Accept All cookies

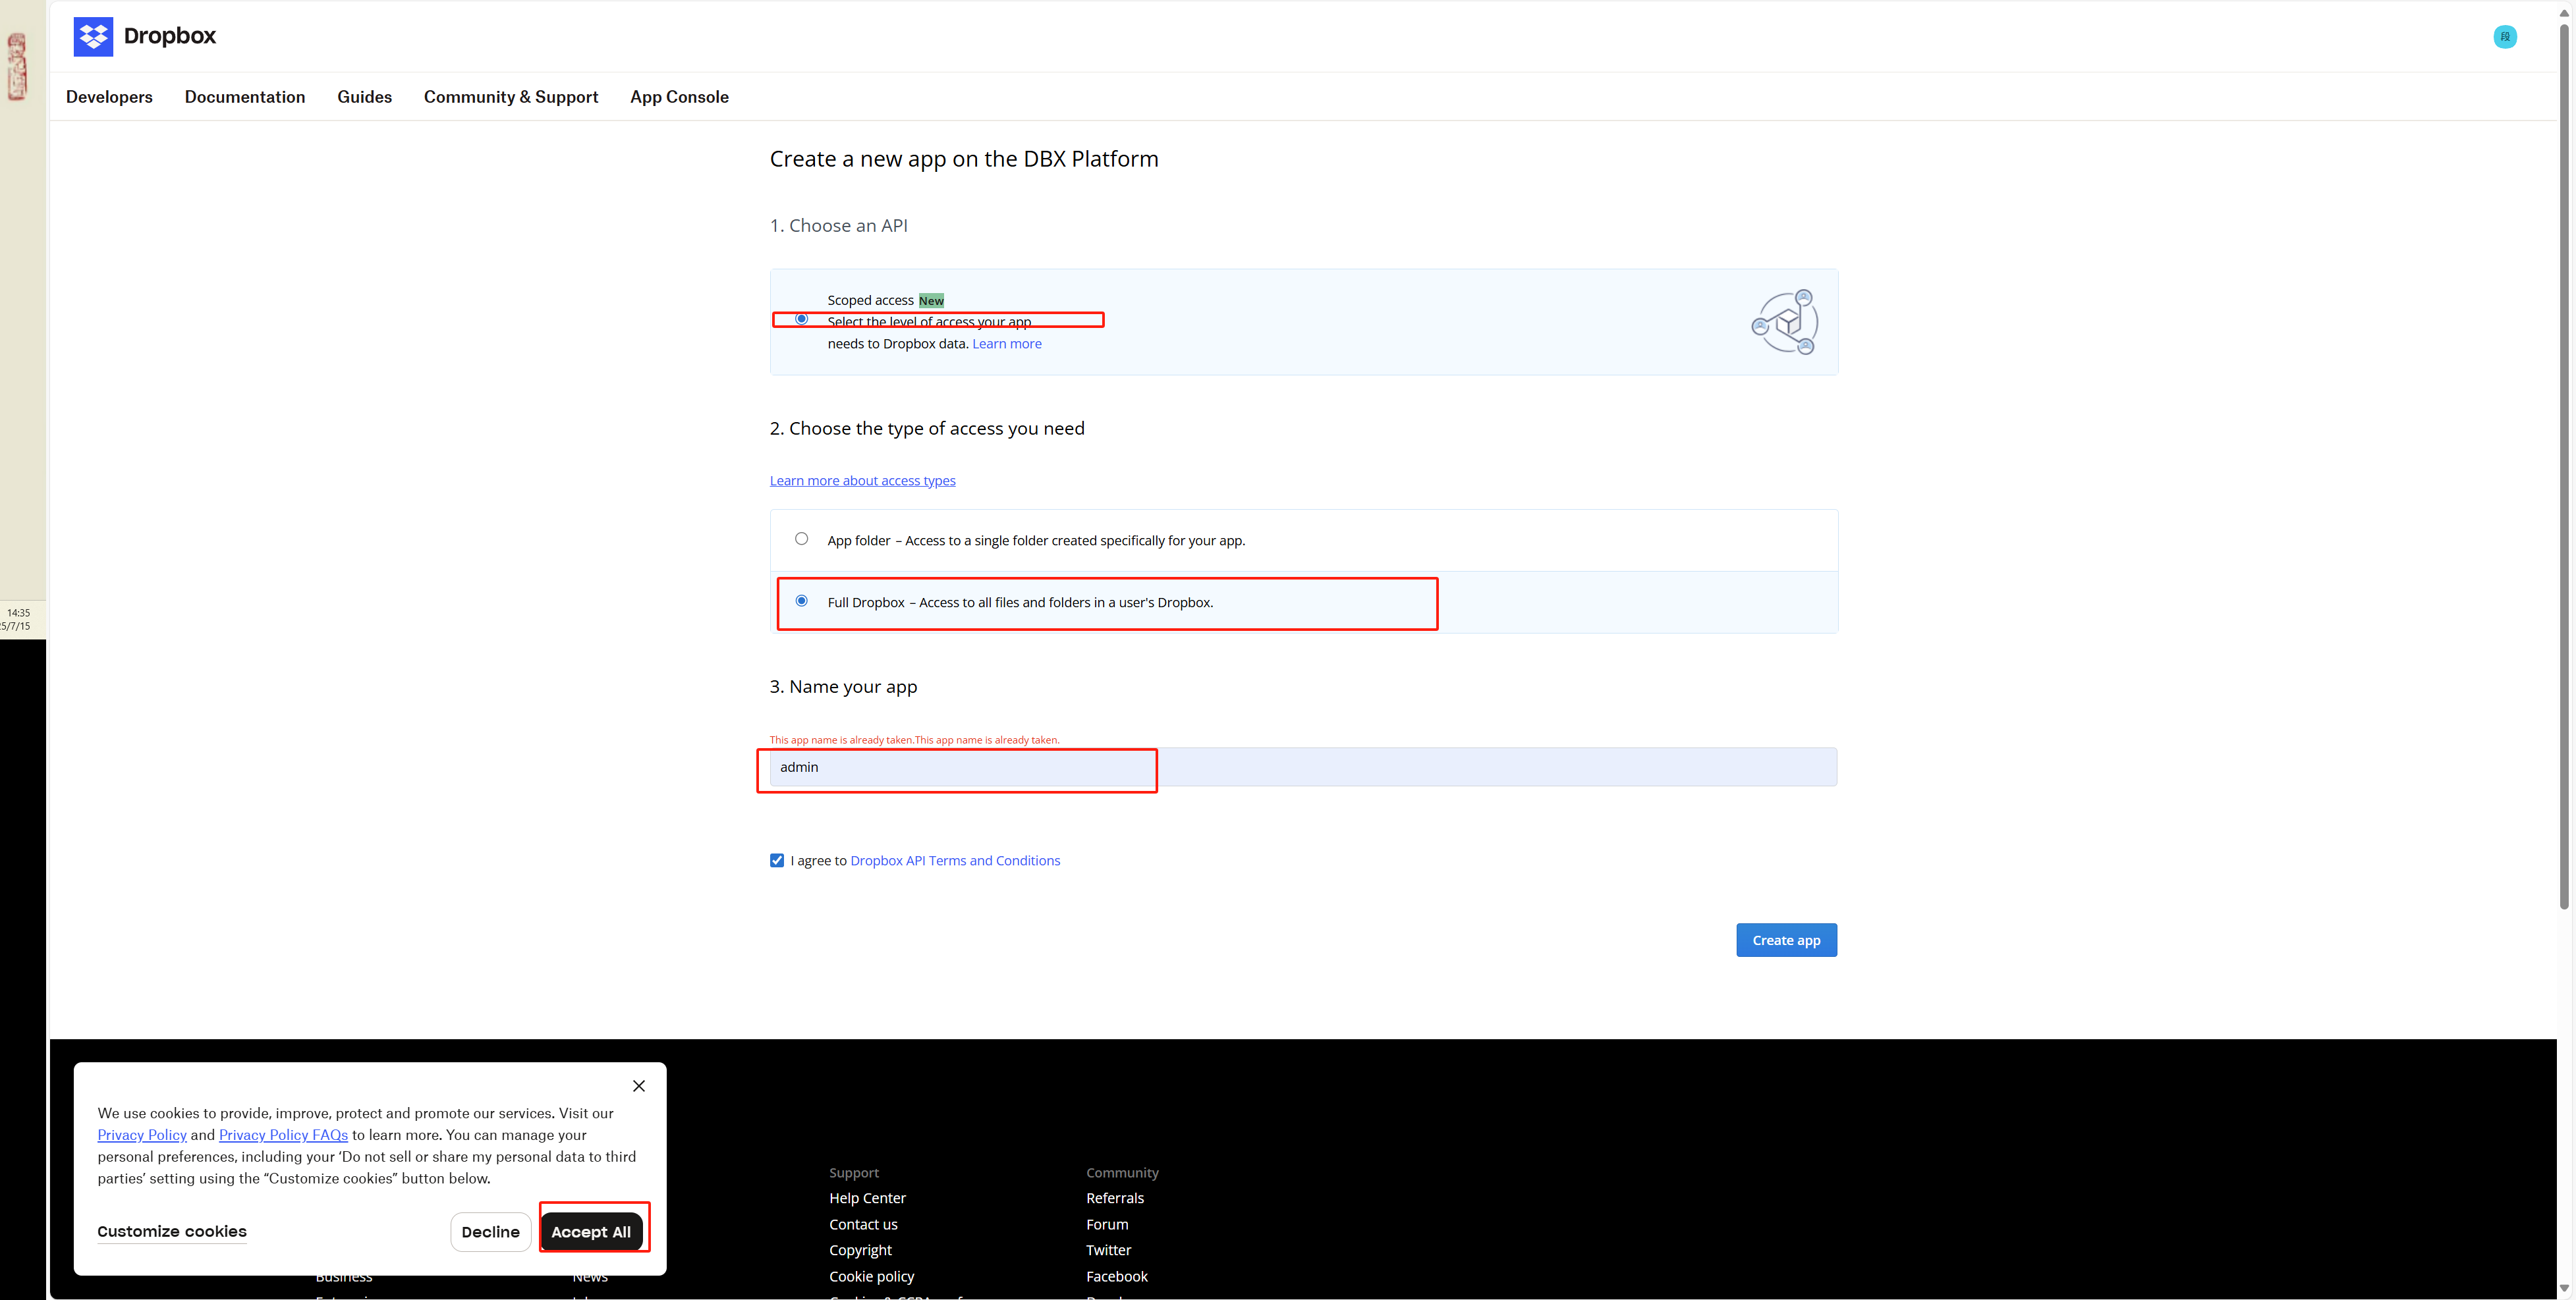(591, 1232)
